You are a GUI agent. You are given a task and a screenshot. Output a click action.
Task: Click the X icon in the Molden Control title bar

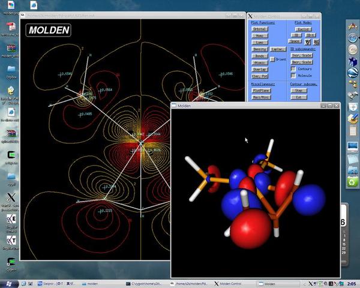point(250,16)
